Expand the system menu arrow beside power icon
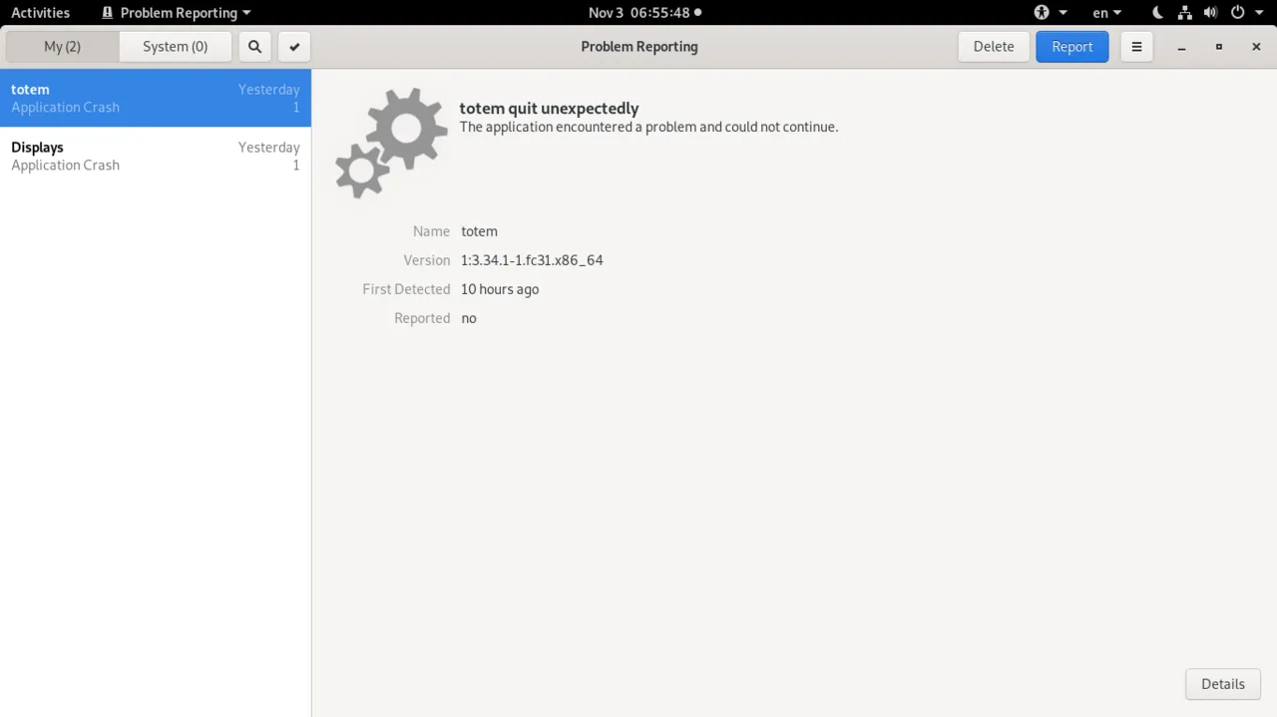The width and height of the screenshot is (1277, 717). point(1259,13)
